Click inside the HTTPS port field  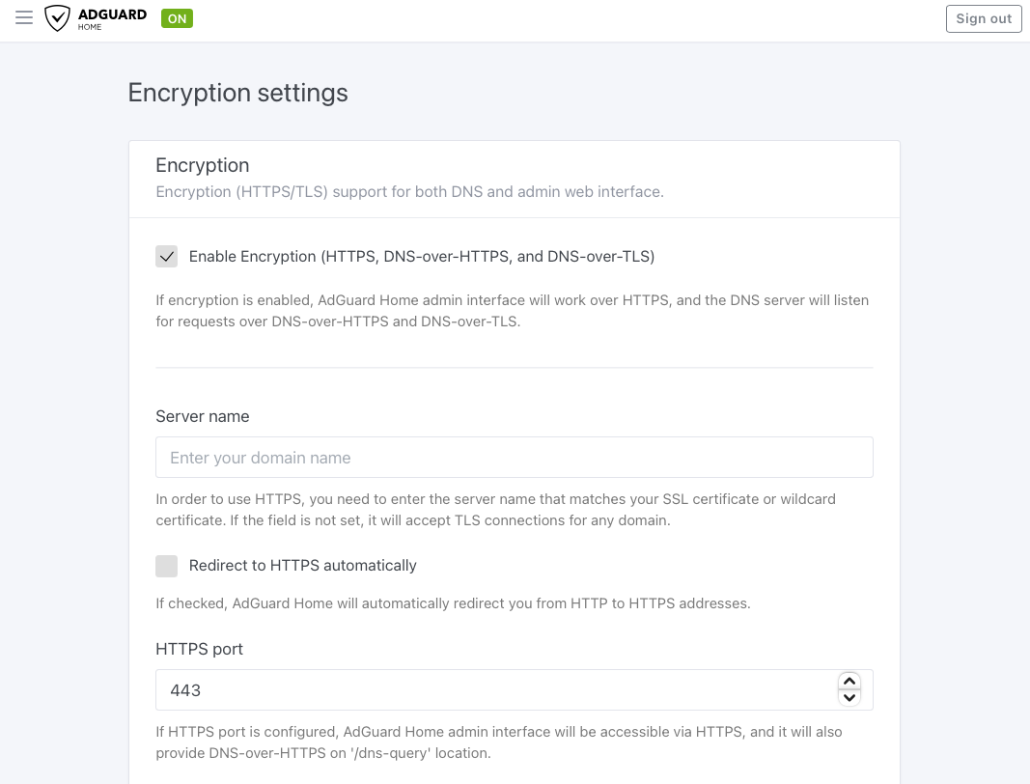tap(492, 690)
